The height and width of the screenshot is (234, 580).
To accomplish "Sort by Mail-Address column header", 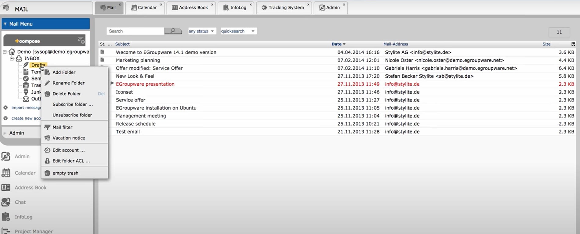I will (396, 44).
